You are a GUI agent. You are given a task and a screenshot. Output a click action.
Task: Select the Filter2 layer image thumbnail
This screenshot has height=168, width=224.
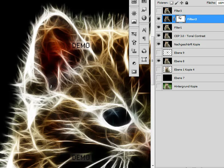tap(167, 19)
